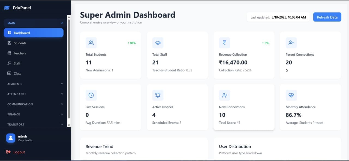The height and width of the screenshot is (161, 349).
Task: Click the sidebar scrollbar thumb
Action: click(x=69, y=68)
